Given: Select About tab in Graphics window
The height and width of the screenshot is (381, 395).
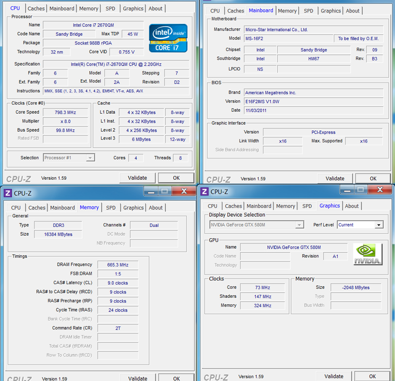Looking at the screenshot, I should pos(352,206).
